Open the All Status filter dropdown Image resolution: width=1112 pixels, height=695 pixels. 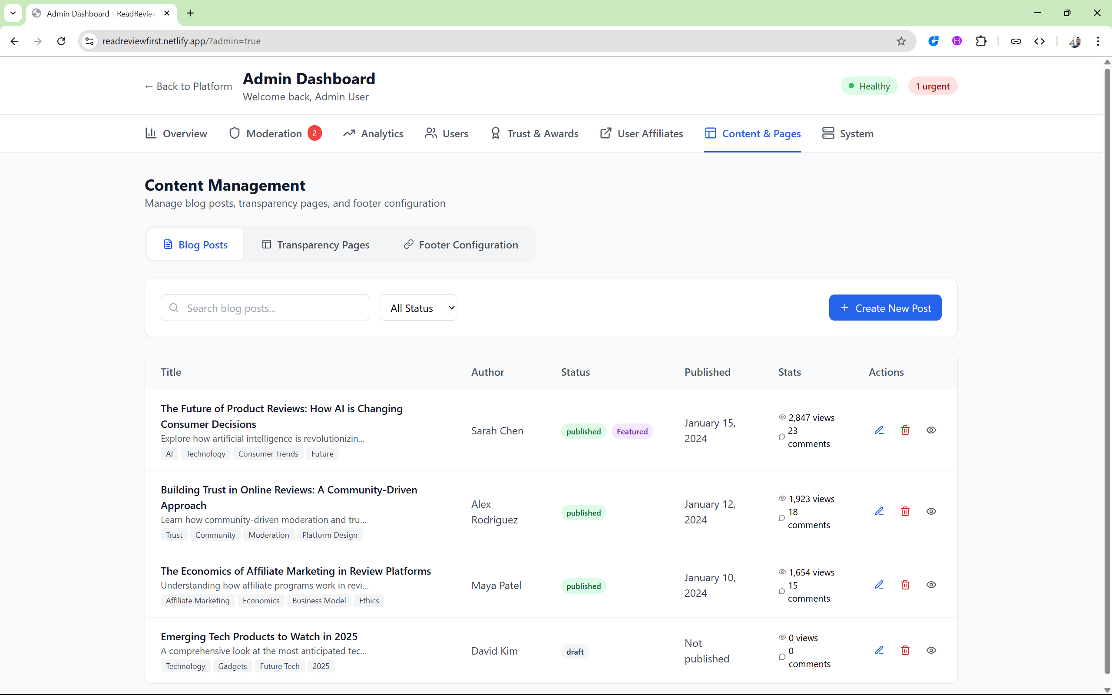[x=418, y=308]
